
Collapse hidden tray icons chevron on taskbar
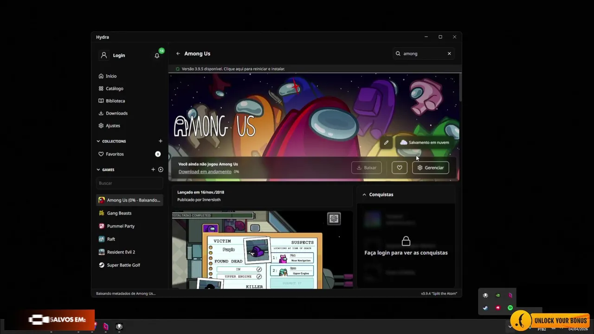[510, 327]
